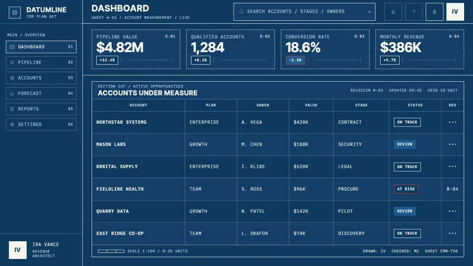This screenshot has width=473, height=266.
Task: Click On Track badge for Northstar Systems
Action: 407,122
